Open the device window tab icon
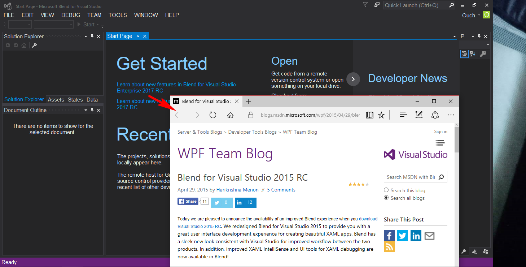Image resolution: width=526 pixels, height=267 pixels. click(475, 251)
